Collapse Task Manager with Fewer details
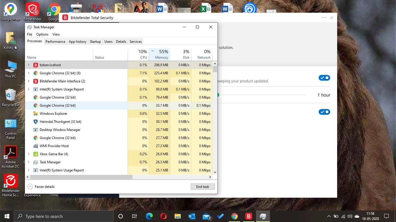Viewport: 396px width, 222px height. pyautogui.click(x=41, y=187)
